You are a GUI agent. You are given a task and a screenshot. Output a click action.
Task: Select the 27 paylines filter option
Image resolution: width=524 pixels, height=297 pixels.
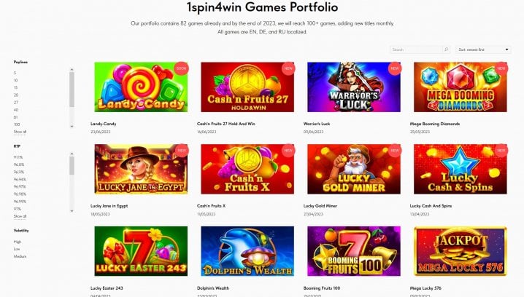16,103
